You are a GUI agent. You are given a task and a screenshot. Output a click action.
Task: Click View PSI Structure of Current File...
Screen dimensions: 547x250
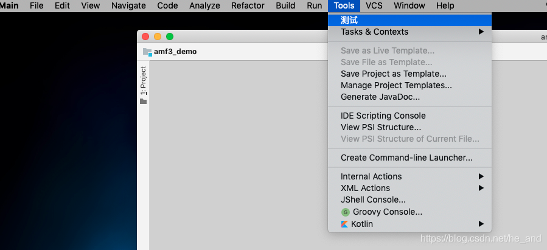409,139
